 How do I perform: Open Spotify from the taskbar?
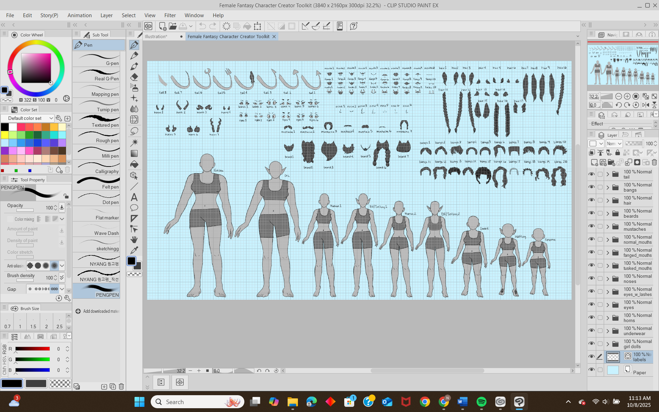click(x=481, y=402)
